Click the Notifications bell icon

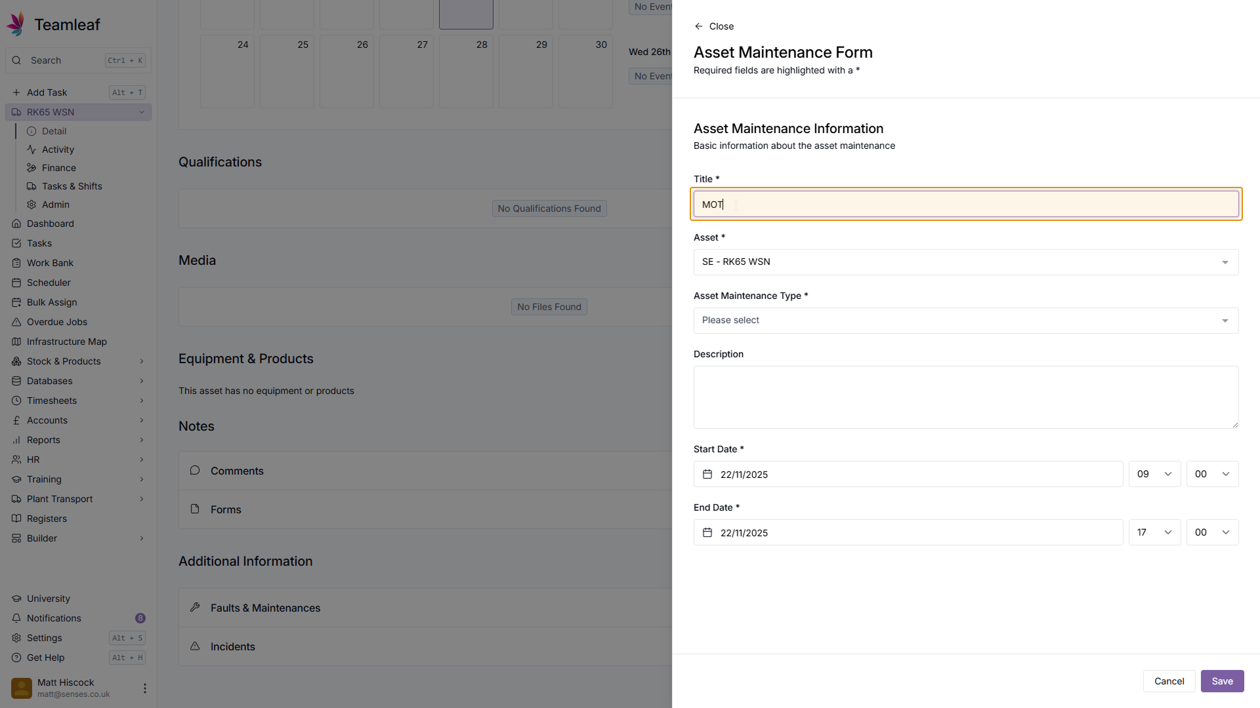[x=16, y=618]
